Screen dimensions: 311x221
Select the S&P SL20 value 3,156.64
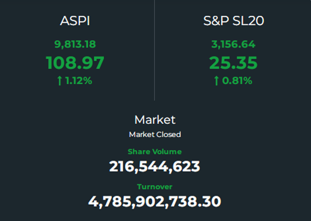point(233,44)
